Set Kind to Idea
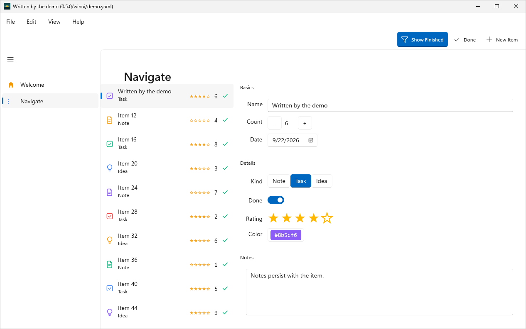 (x=322, y=181)
